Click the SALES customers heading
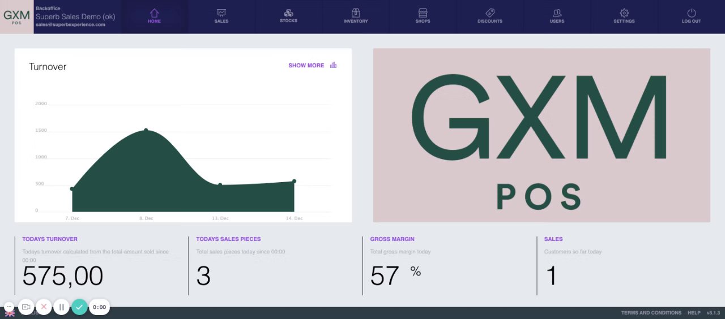This screenshot has height=319, width=725. tap(553, 239)
